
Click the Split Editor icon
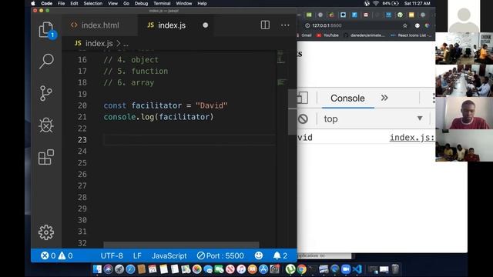[265, 25]
